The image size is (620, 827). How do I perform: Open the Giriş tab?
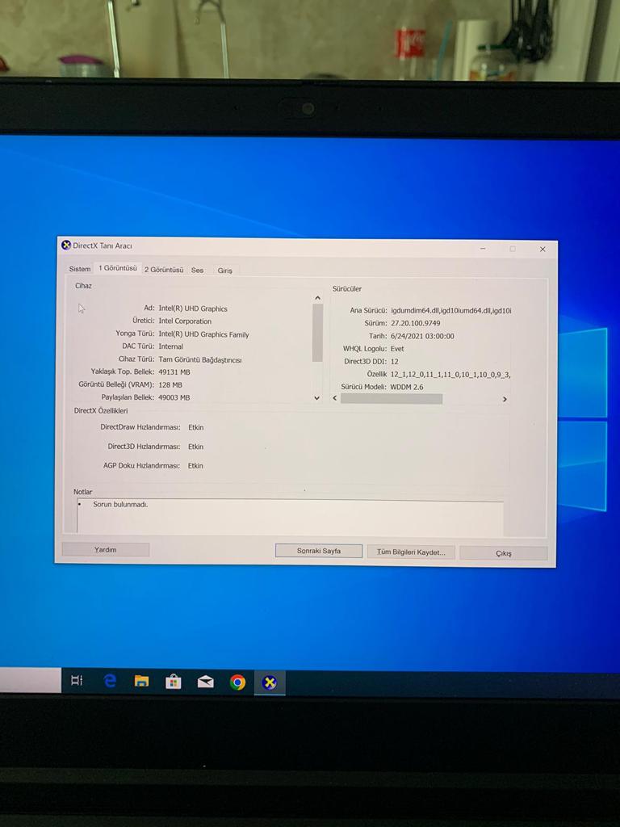(224, 271)
